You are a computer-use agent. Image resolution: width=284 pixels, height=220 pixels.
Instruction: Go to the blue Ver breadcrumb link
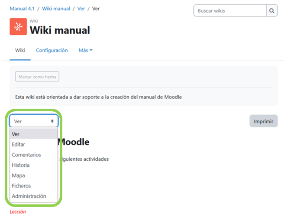point(81,9)
